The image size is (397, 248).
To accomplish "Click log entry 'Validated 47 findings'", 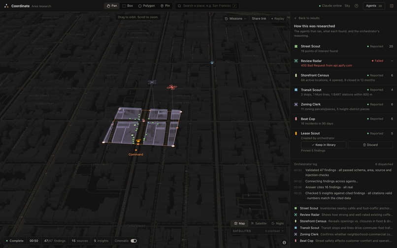I will coord(348,173).
